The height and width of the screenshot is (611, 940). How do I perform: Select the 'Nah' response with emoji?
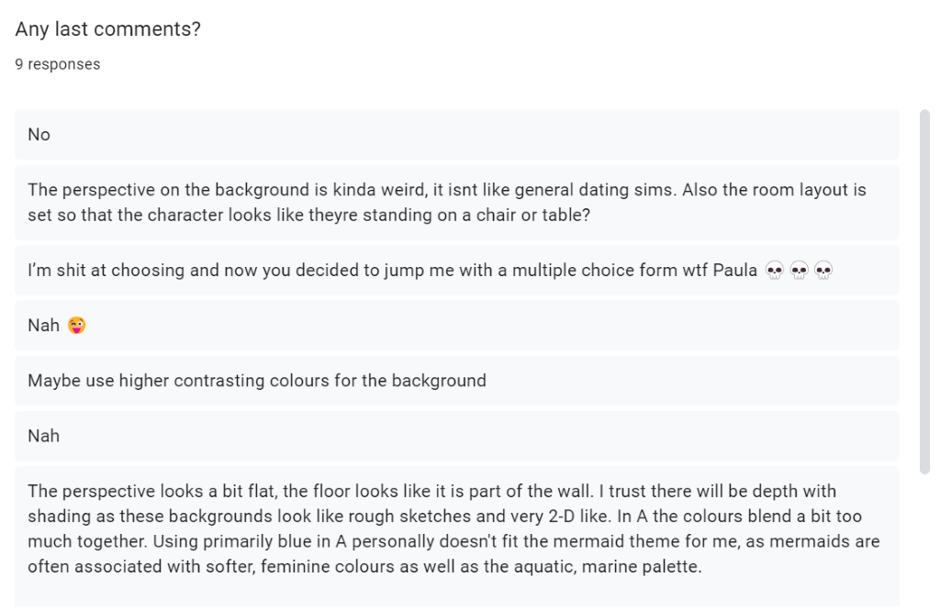457,326
